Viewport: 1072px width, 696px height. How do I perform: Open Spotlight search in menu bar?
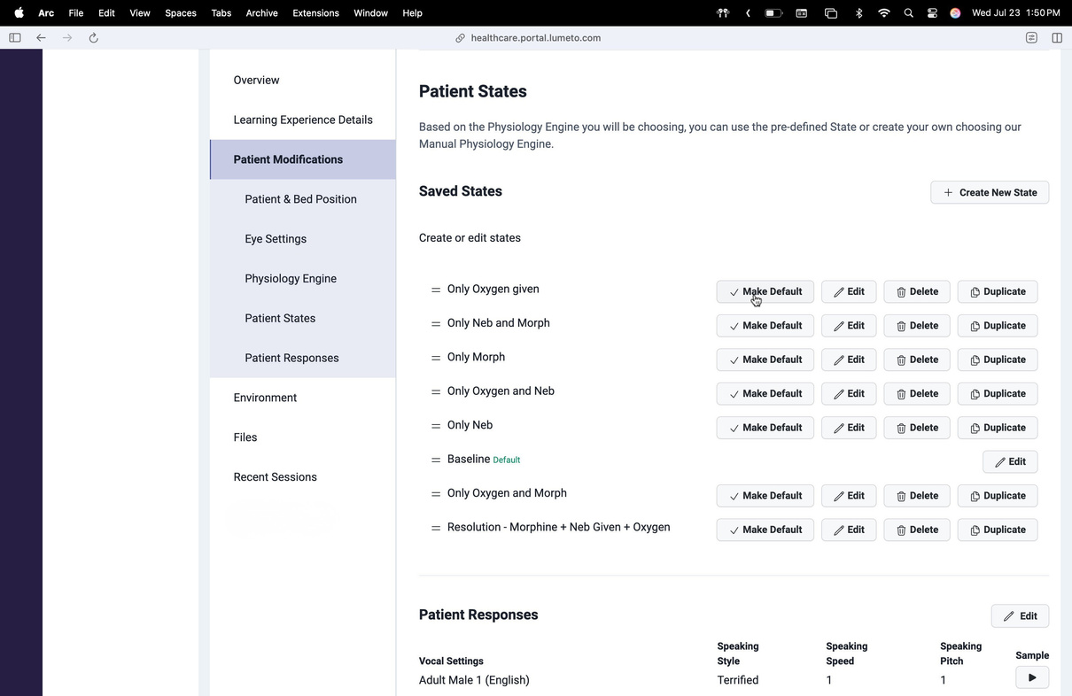(908, 13)
